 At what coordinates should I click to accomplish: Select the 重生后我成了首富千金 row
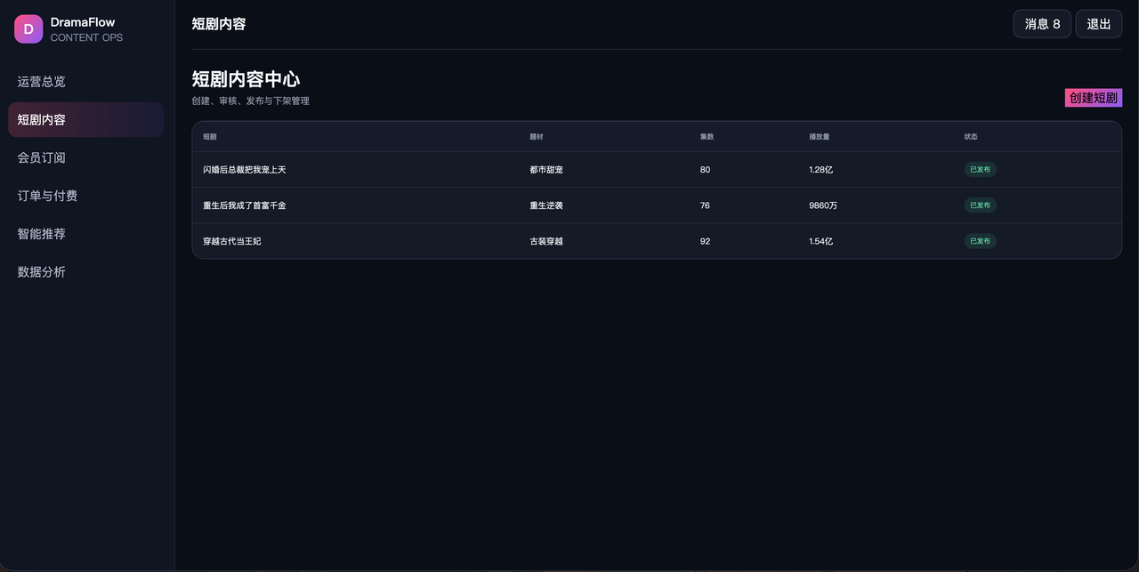[x=657, y=205]
